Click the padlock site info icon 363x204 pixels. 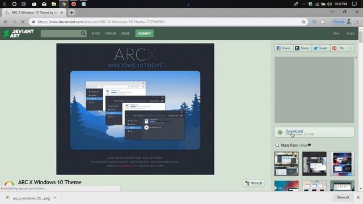(x=33, y=22)
